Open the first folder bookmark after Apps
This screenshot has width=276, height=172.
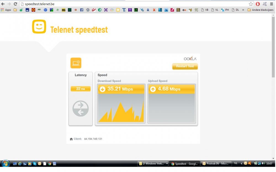[15, 10]
